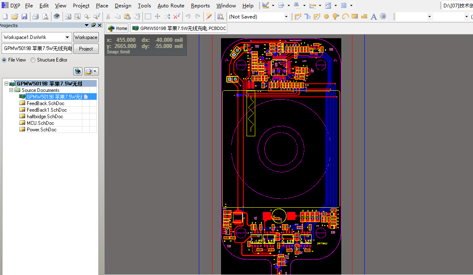Open the Projects panel options dropdown triangle
The height and width of the screenshot is (275, 473).
click(x=87, y=25)
